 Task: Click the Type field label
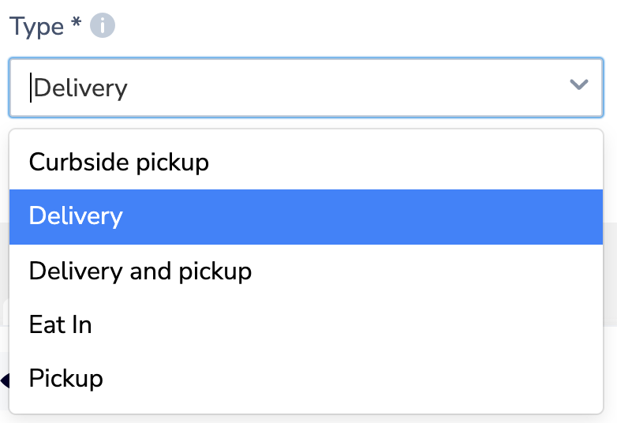tap(36, 27)
